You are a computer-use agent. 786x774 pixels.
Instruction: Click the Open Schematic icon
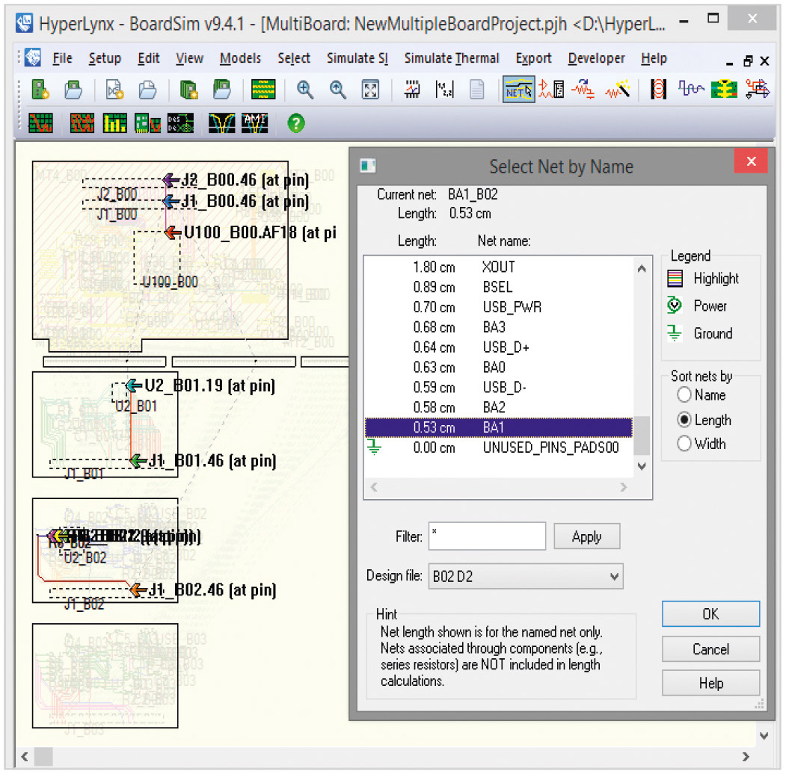pyautogui.click(x=147, y=90)
